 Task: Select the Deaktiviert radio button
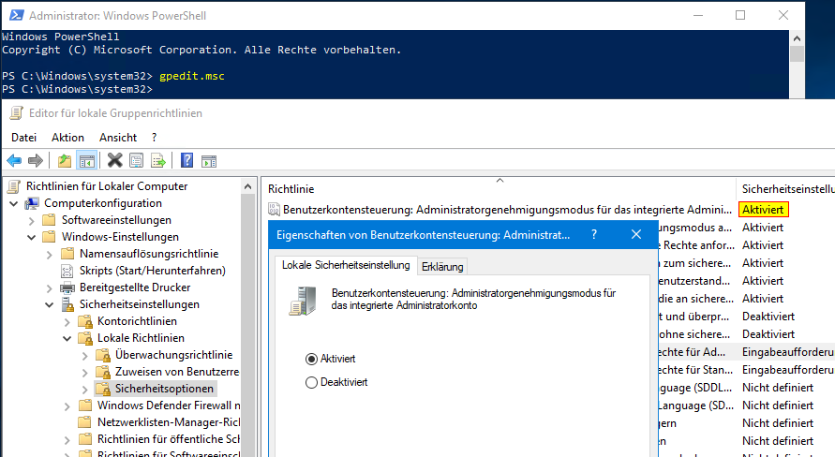point(311,382)
